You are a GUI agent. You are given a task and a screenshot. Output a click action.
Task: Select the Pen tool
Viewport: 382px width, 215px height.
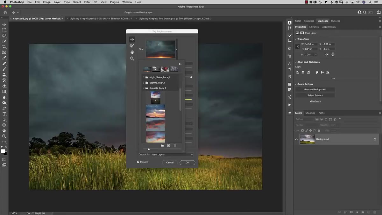(x=4, y=108)
